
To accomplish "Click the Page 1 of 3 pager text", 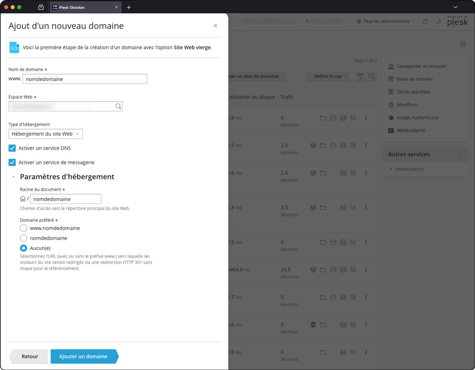I will click(x=366, y=61).
